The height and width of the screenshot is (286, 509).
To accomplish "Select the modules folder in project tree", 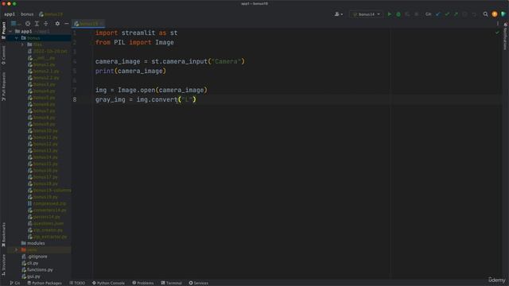I will [x=36, y=243].
